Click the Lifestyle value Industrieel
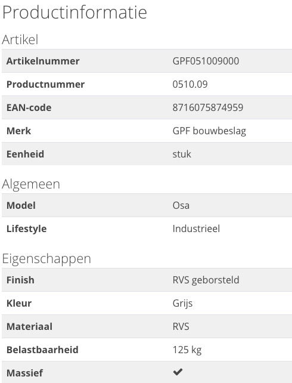This screenshot has height=383, width=292. point(197,229)
